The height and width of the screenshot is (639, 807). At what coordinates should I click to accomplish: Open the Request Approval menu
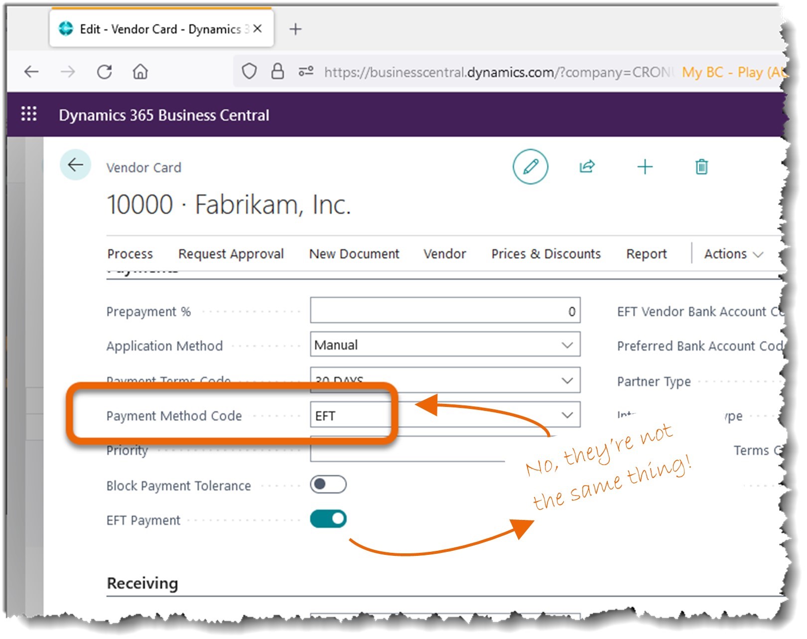tap(231, 254)
